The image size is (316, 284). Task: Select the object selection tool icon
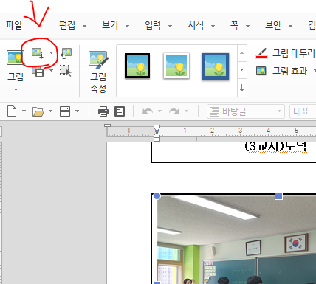[66, 71]
